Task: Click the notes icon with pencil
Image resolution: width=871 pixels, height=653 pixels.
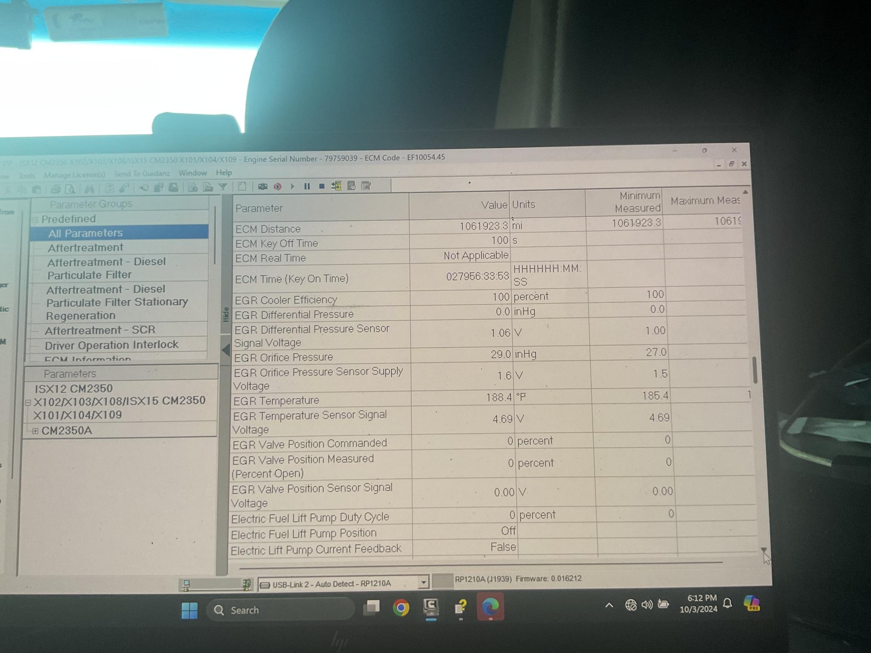Action: (366, 186)
